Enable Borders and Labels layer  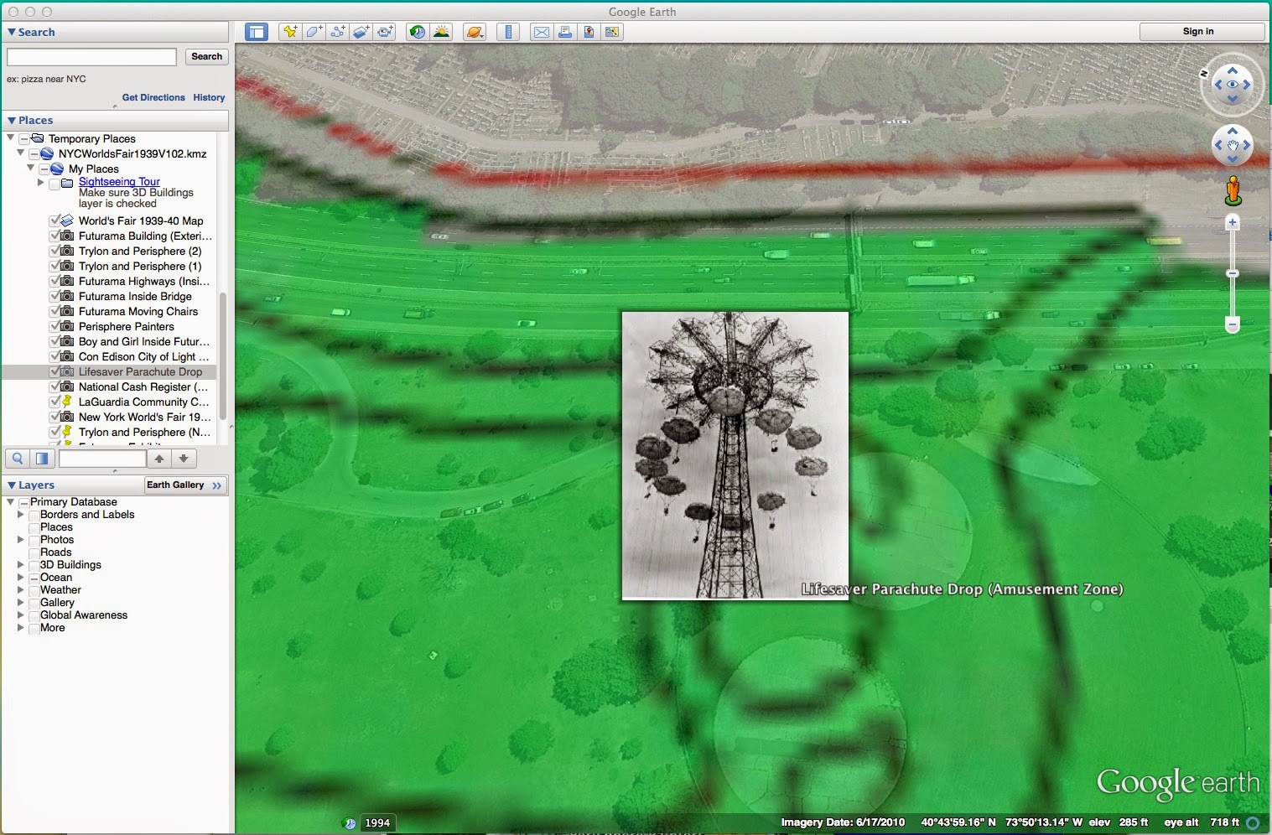point(34,515)
